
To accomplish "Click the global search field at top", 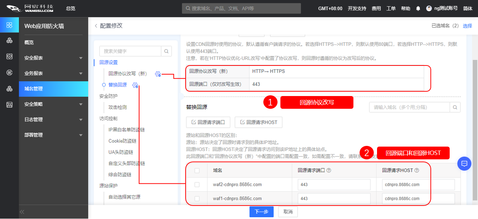I will pos(241,8).
